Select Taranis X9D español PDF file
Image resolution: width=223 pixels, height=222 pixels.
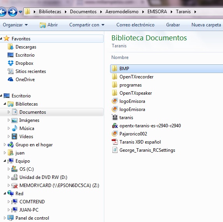pyautogui.click(x=140, y=142)
